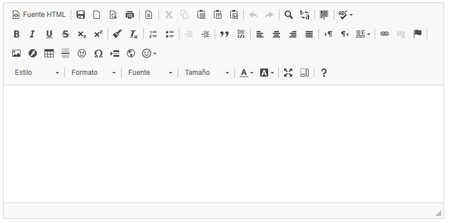Screen dimensions: 450x223
Task: Insert Flash object icon
Action: tap(33, 53)
